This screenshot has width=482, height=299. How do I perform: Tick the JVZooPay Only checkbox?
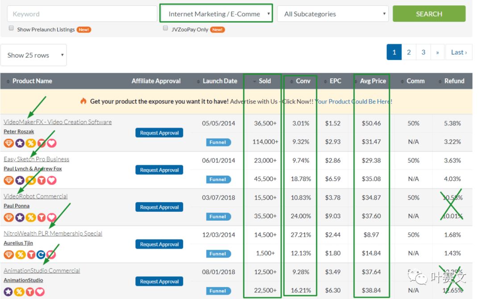coord(166,28)
